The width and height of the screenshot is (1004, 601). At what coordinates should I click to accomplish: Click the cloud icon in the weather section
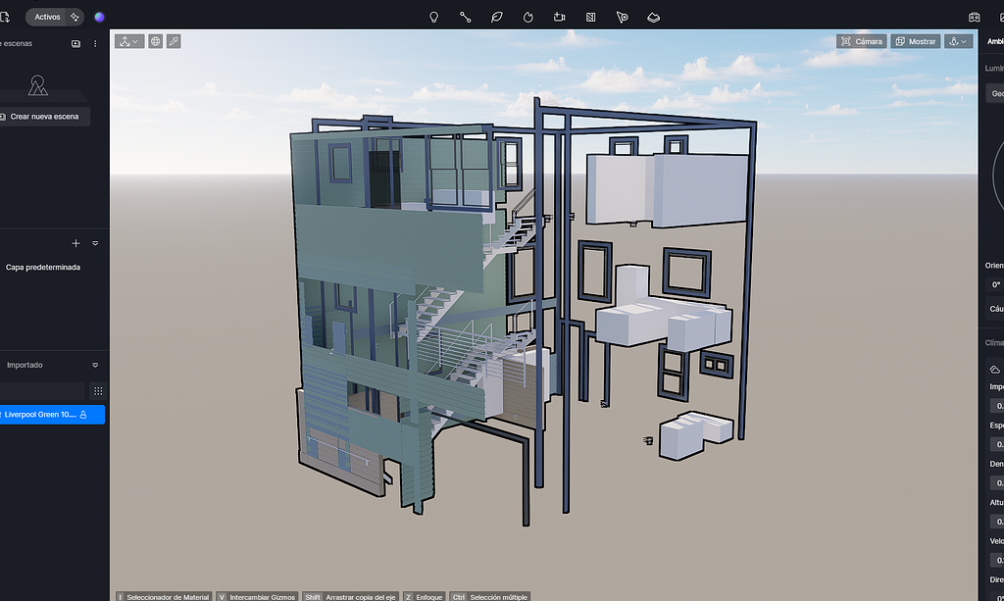[x=994, y=370]
